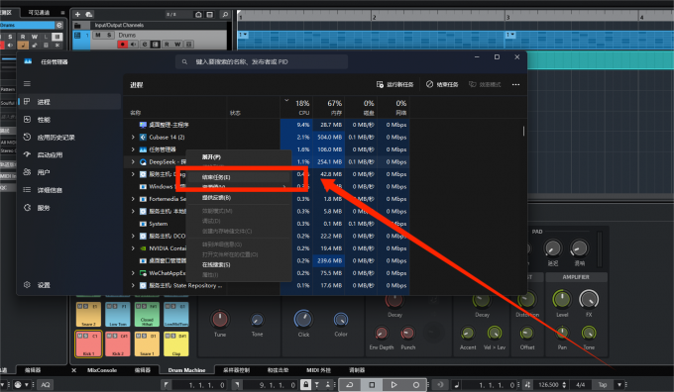674x392 pixels.
Task: Open the Performance (性能) sidebar page
Action: [x=70, y=120]
